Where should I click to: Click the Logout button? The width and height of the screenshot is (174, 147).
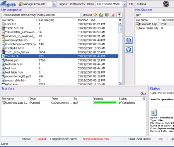pyautogui.click(x=63, y=4)
